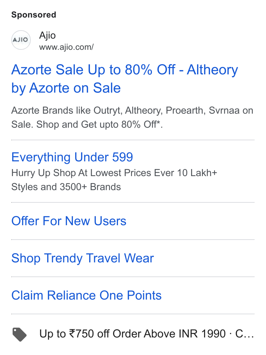
Task: Click the Hurry Up Shop At Lowest Prices text
Action: coord(114,173)
